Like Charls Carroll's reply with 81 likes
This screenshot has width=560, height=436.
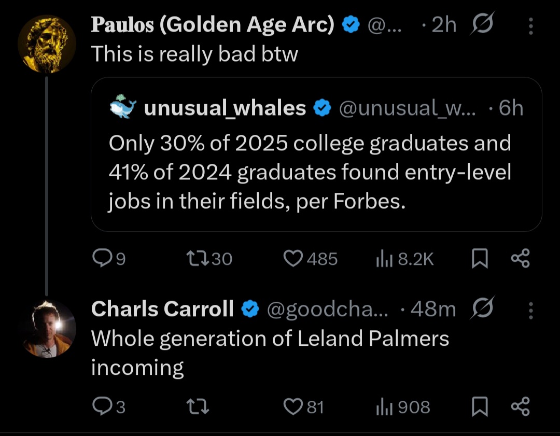pos(293,407)
